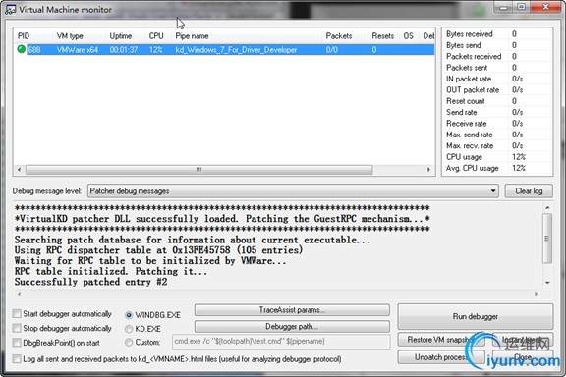Click the VM list horizontal scrollbar thumb
Screen dimensions: 566x377
click(198, 170)
